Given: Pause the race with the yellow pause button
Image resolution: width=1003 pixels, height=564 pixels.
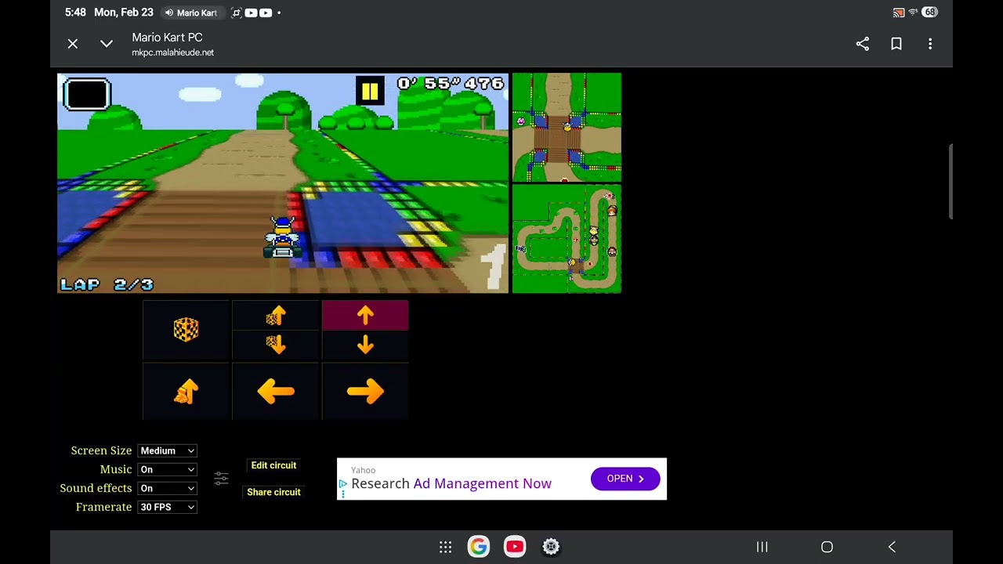Looking at the screenshot, I should tap(370, 91).
